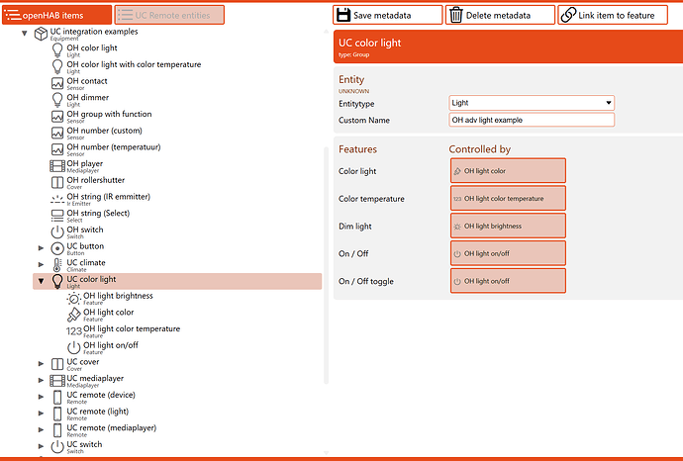The width and height of the screenshot is (683, 461).
Task: Expand the UC button tree node
Action: [x=41, y=248]
